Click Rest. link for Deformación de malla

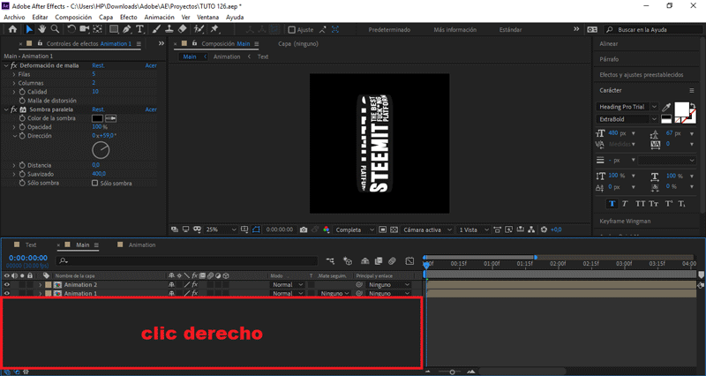pos(97,65)
